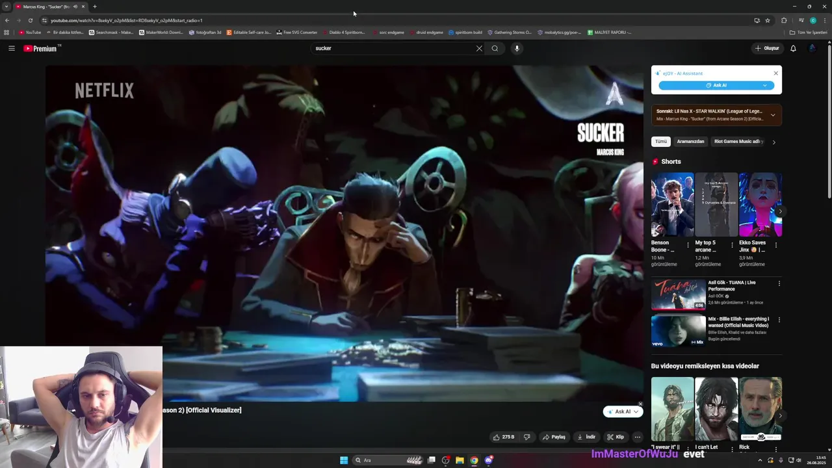Viewport: 832px width, 468px height.
Task: Click the Oluştur create button
Action: (768, 48)
